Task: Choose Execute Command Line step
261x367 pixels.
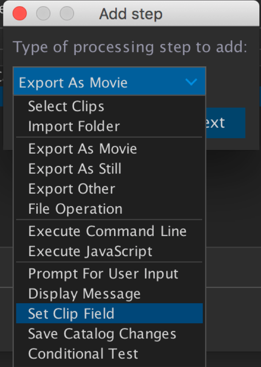Action: tap(107, 231)
